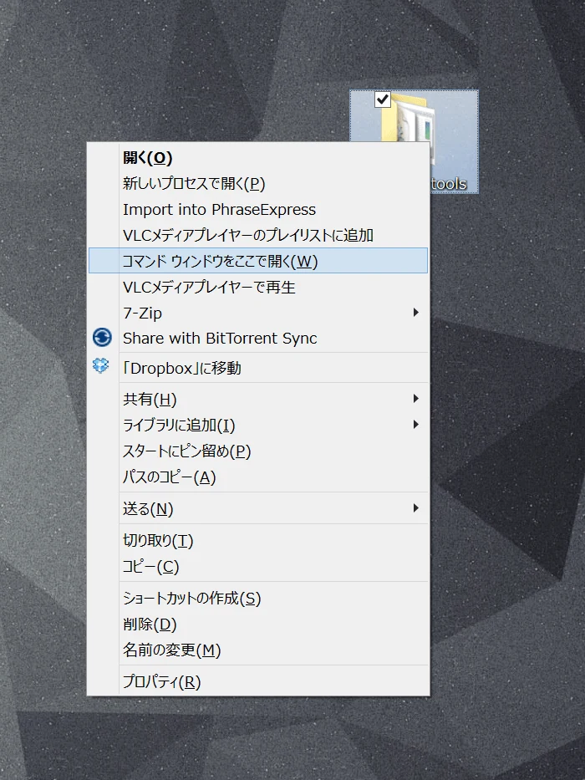Select コピー(C) from menu
Image resolution: width=585 pixels, height=780 pixels.
point(258,566)
